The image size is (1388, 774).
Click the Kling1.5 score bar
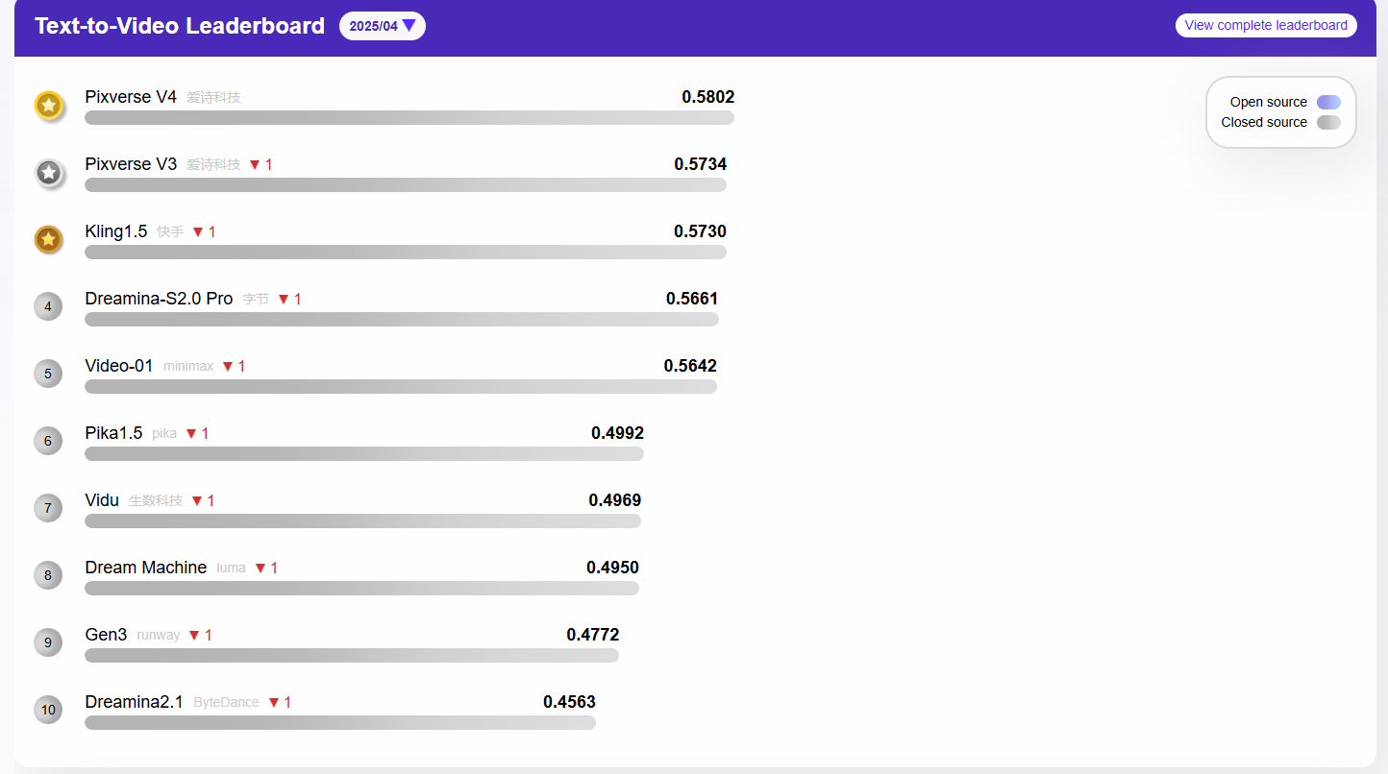[405, 252]
